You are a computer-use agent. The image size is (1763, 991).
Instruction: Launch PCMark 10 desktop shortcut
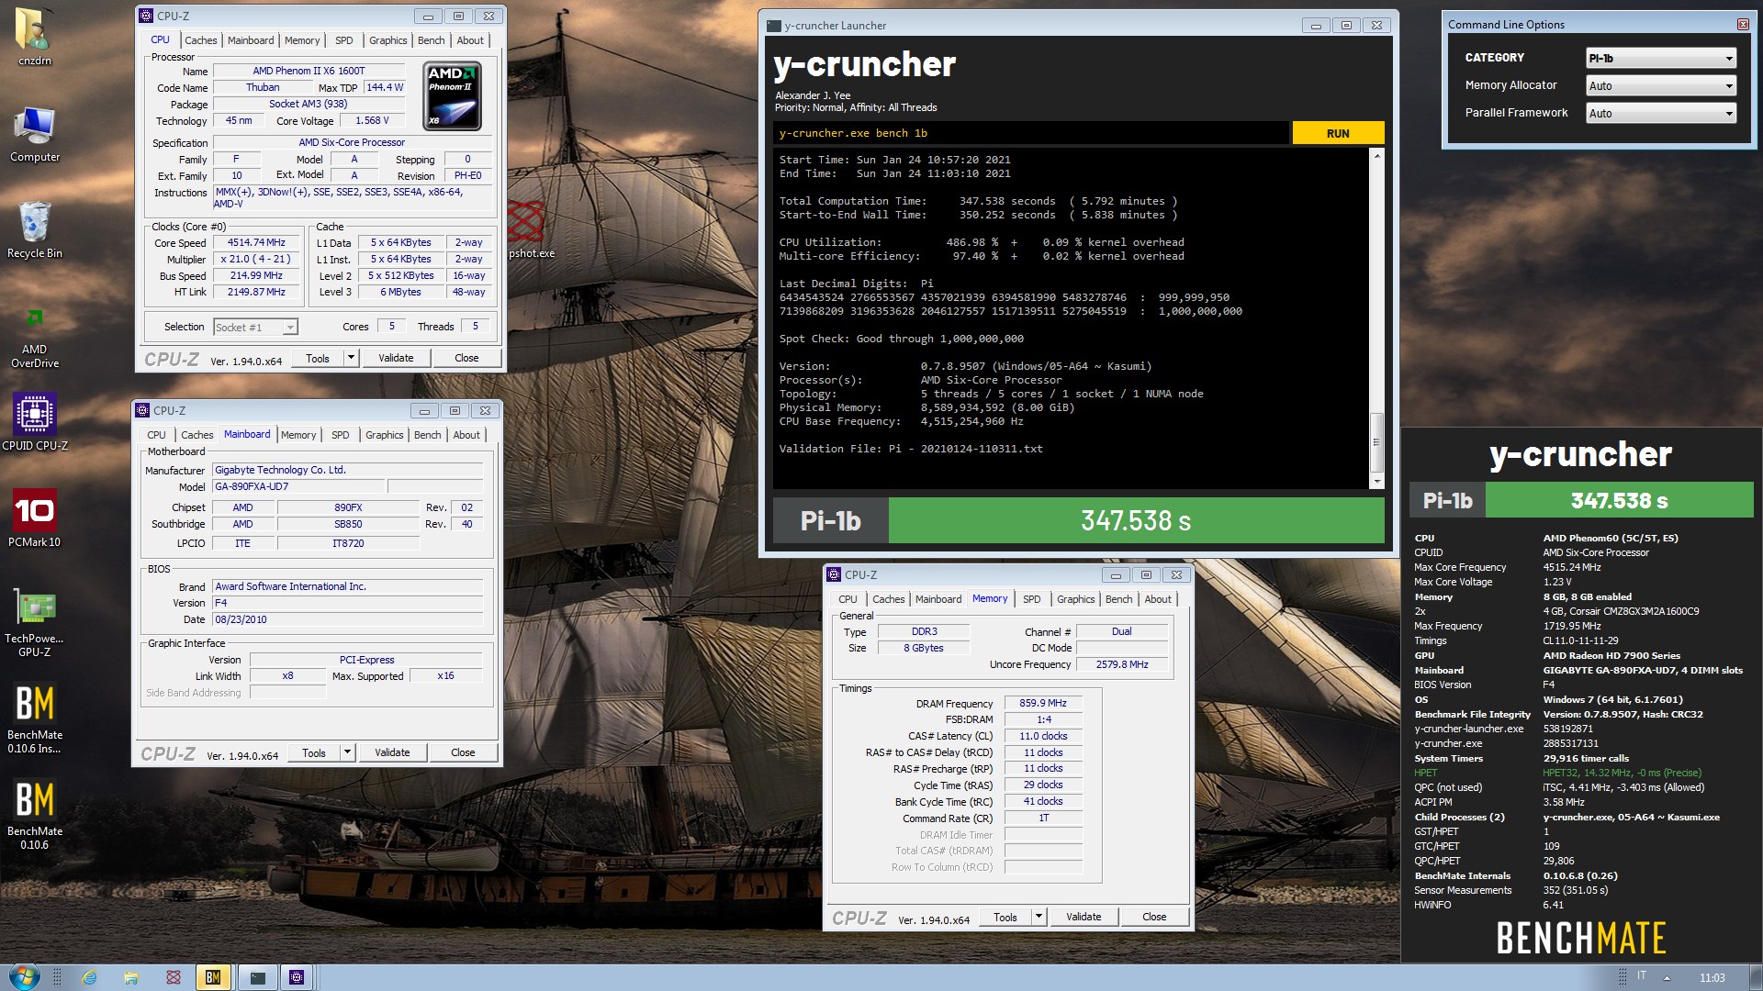(34, 518)
